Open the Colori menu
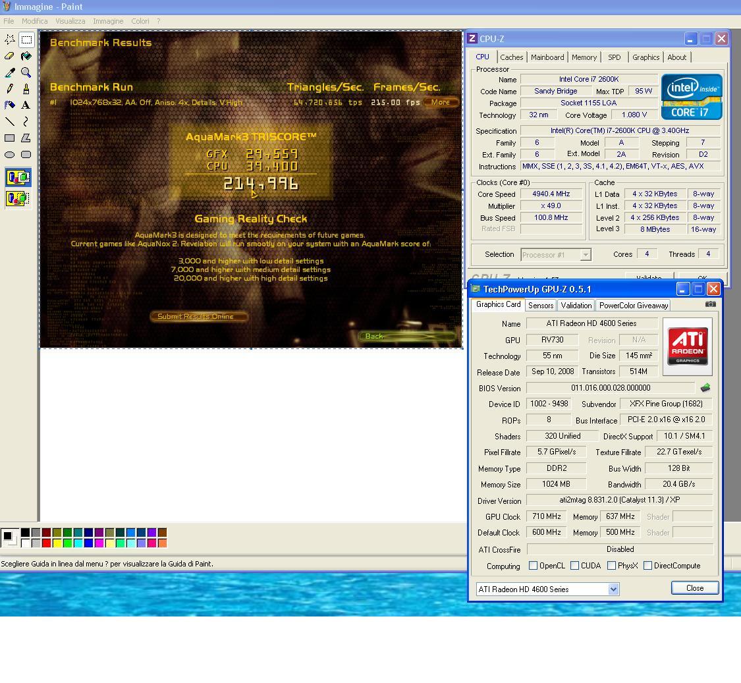Viewport: 741px width, 683px height. [140, 21]
